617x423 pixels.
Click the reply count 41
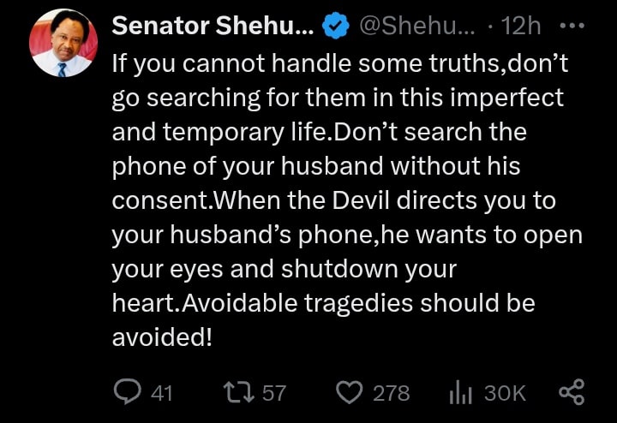[161, 393]
